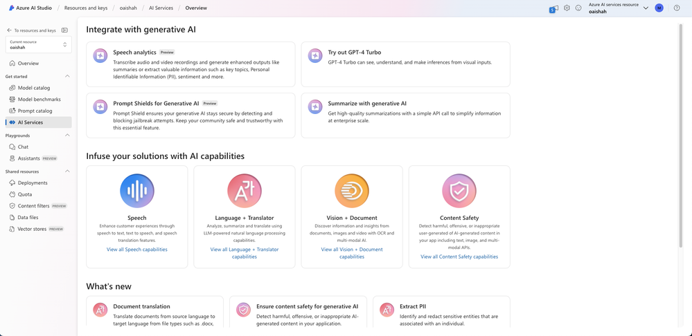Open Model benchmarks in the sidebar
Viewport: 692px width, 336px height.
(38, 100)
